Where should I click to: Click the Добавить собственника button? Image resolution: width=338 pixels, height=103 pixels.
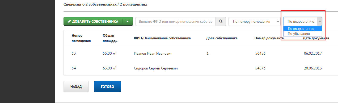[93, 22]
